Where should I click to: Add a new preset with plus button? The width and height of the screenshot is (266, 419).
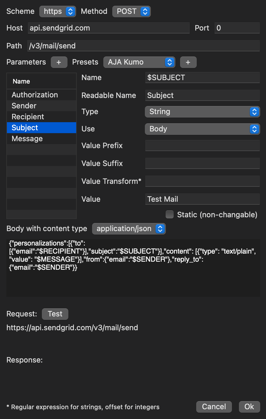point(188,62)
